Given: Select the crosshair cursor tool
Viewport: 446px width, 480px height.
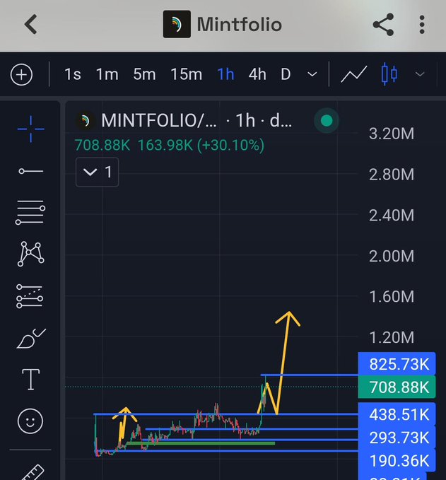Looking at the screenshot, I should pos(30,129).
